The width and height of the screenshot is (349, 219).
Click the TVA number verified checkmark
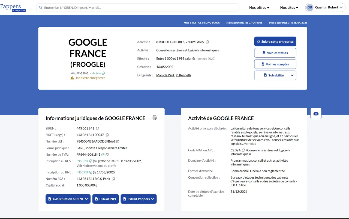(103, 155)
